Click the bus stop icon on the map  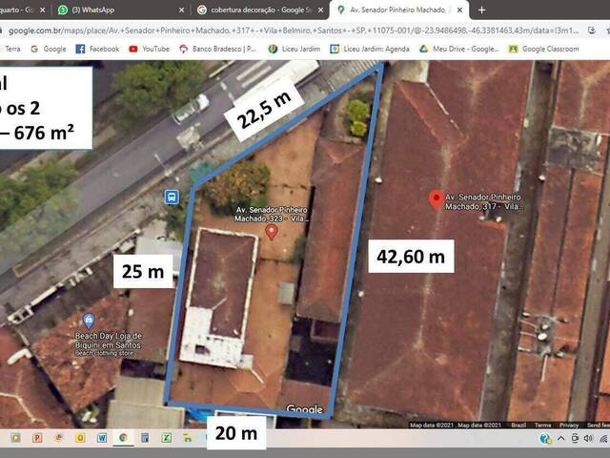[x=171, y=198]
